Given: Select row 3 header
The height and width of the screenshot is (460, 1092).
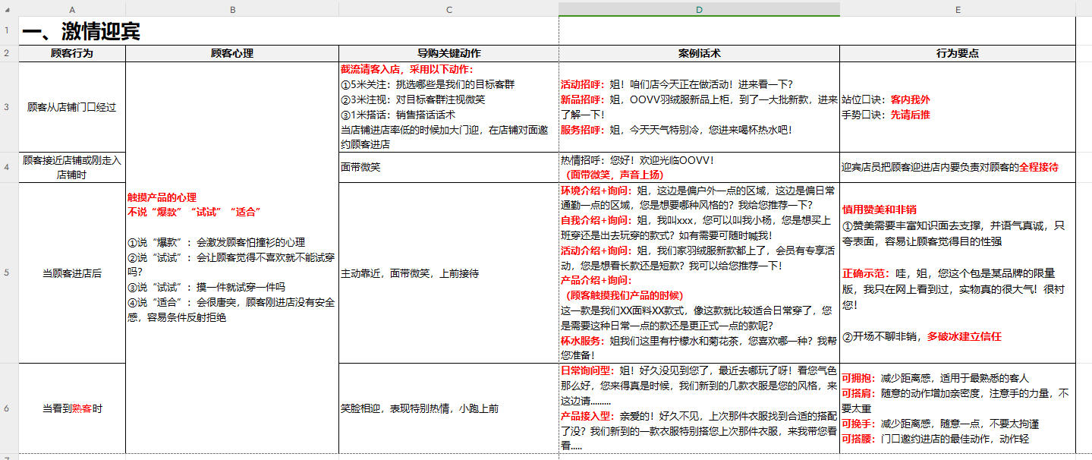Looking at the screenshot, I should coord(9,107).
